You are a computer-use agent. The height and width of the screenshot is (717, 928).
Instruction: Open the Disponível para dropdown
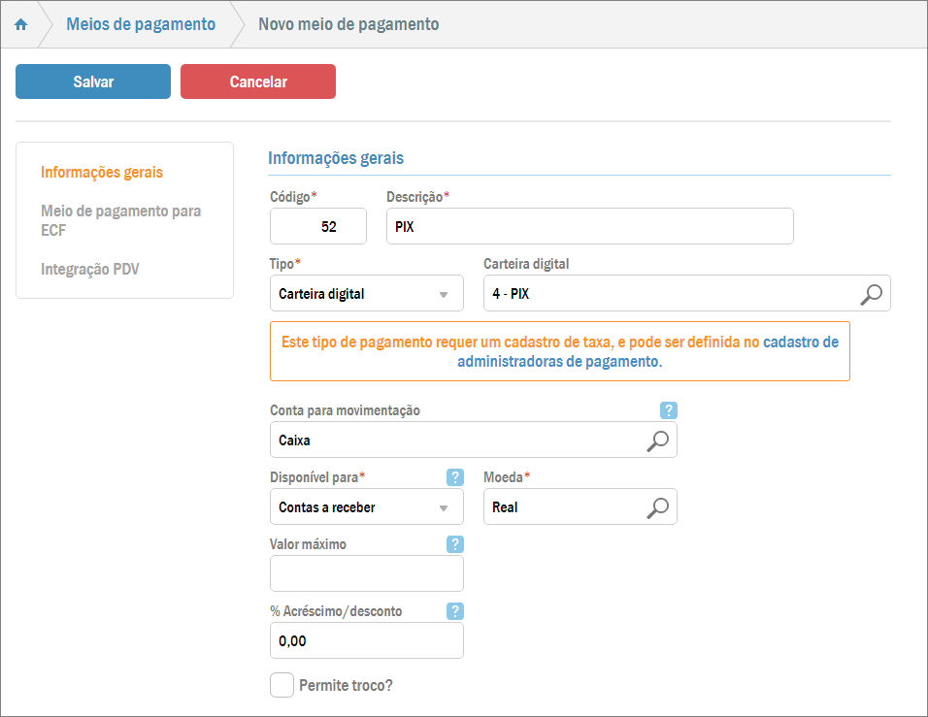(x=366, y=506)
